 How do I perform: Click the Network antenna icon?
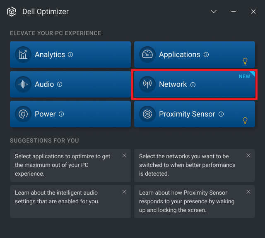(147, 84)
